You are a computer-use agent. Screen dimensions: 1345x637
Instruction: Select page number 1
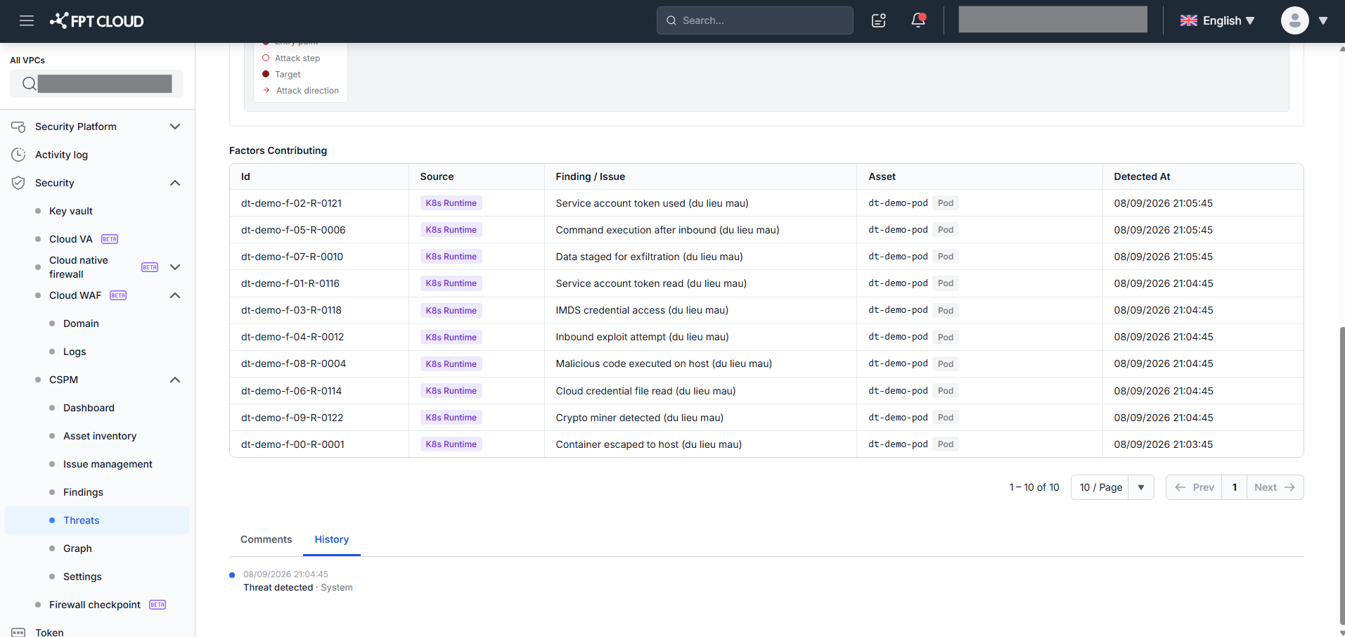point(1235,487)
